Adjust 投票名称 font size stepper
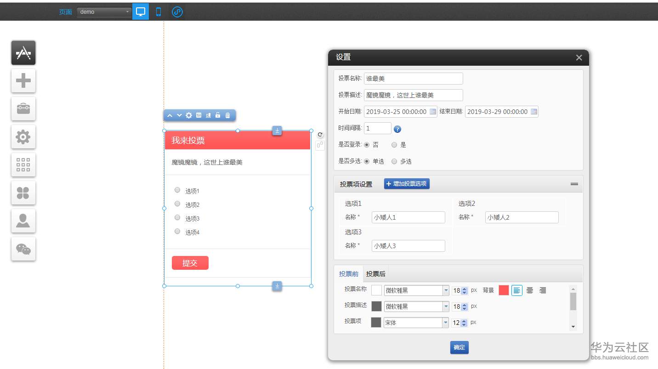 click(464, 291)
